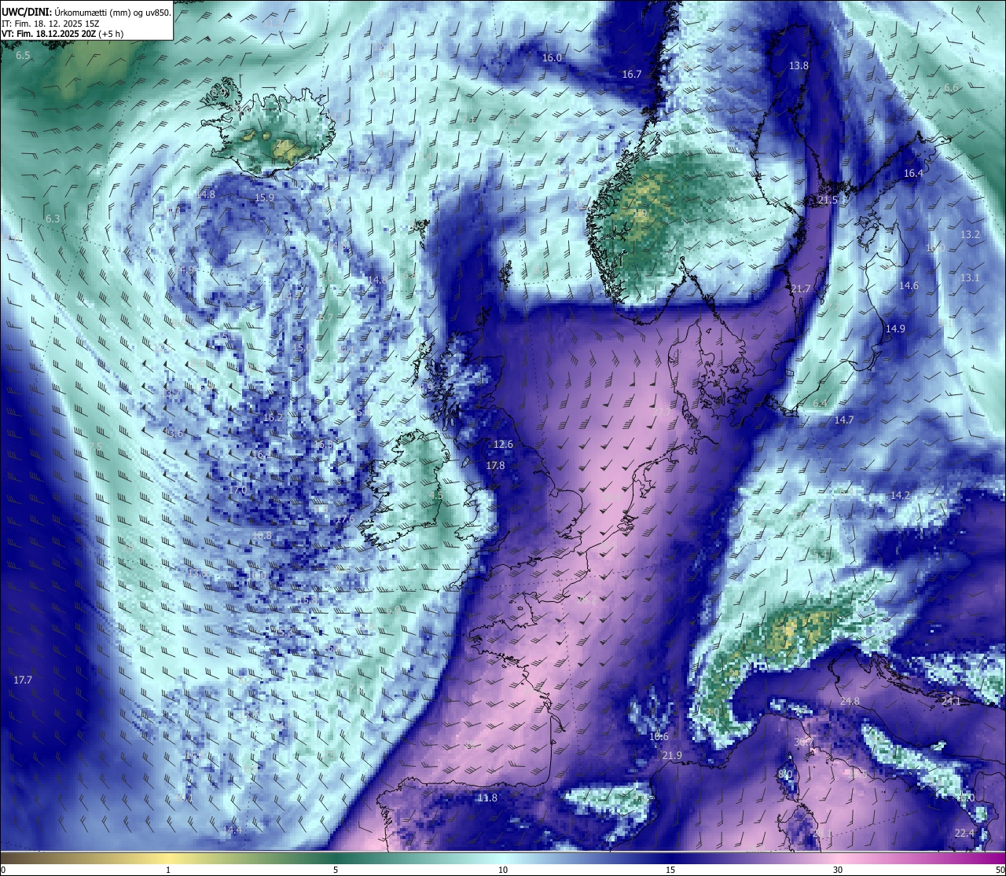Click the colour scale tick labelled 1

click(x=168, y=870)
